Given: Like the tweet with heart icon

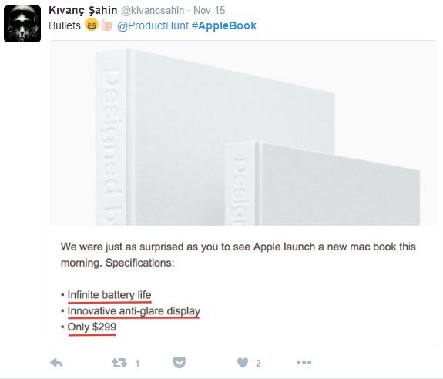Looking at the screenshot, I should [x=243, y=363].
